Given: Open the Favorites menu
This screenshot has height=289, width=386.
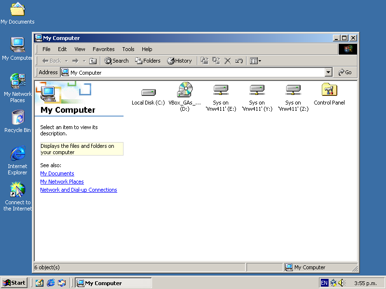Looking at the screenshot, I should coord(103,49).
